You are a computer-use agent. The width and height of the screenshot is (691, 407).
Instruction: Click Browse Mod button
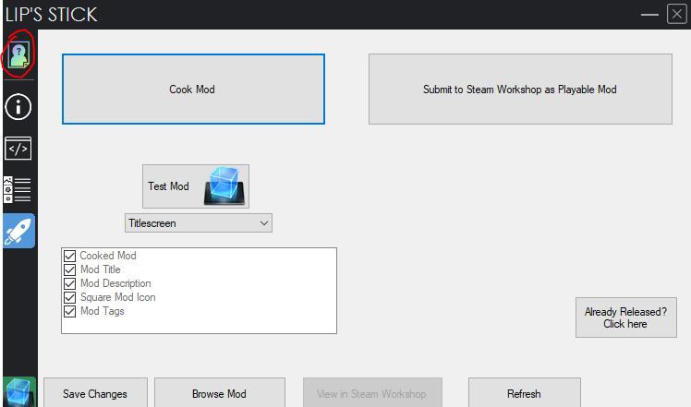(x=220, y=393)
